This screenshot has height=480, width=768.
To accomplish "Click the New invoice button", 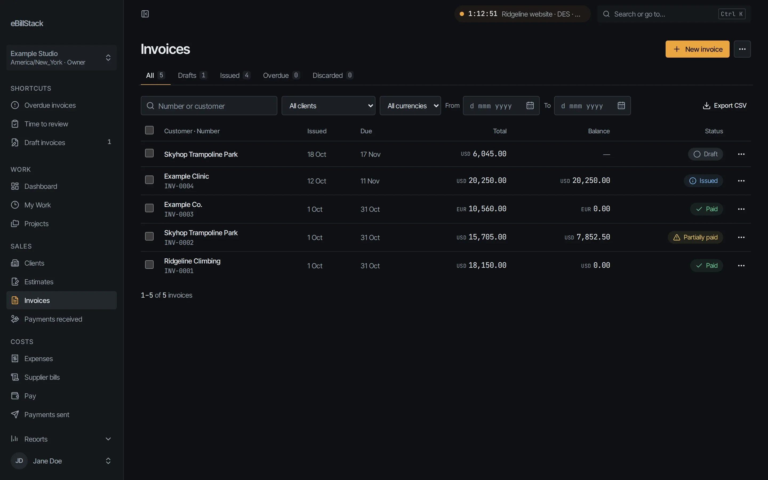I will pos(697,49).
